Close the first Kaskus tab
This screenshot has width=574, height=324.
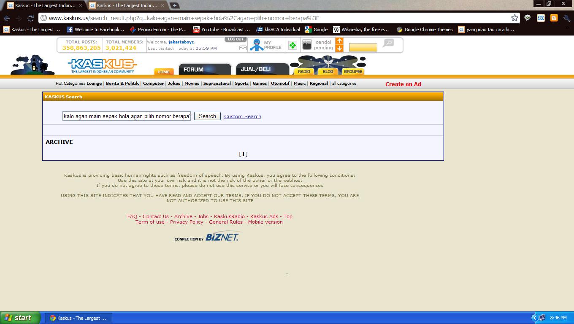pos(80,5)
